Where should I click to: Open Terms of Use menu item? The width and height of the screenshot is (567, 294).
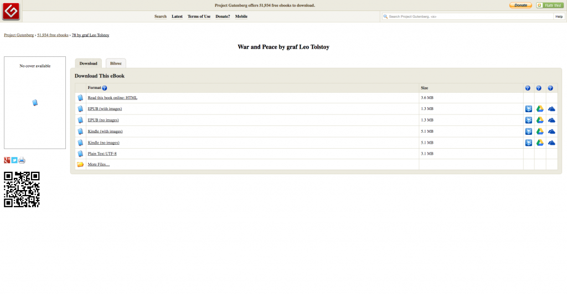(199, 16)
